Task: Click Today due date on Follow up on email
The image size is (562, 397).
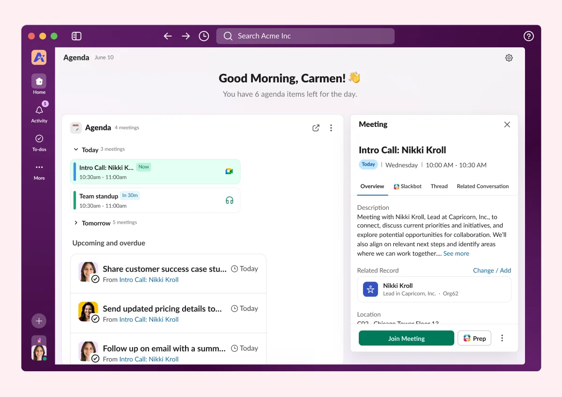Action: tap(244, 348)
